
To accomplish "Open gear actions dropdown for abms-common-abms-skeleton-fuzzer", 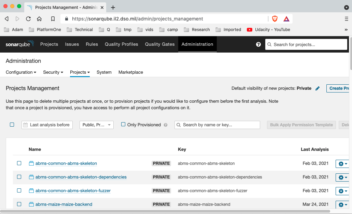I will 342,191.
